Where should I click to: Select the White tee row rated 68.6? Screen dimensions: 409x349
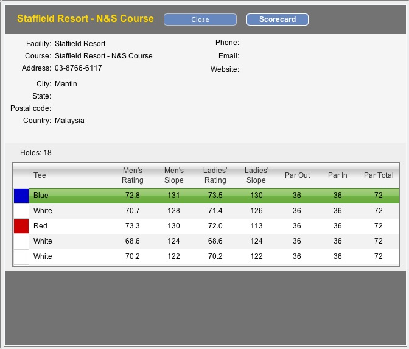[x=207, y=241]
